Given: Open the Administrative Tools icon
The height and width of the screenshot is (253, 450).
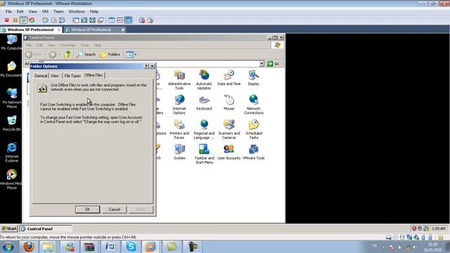Looking at the screenshot, I should point(179,80).
